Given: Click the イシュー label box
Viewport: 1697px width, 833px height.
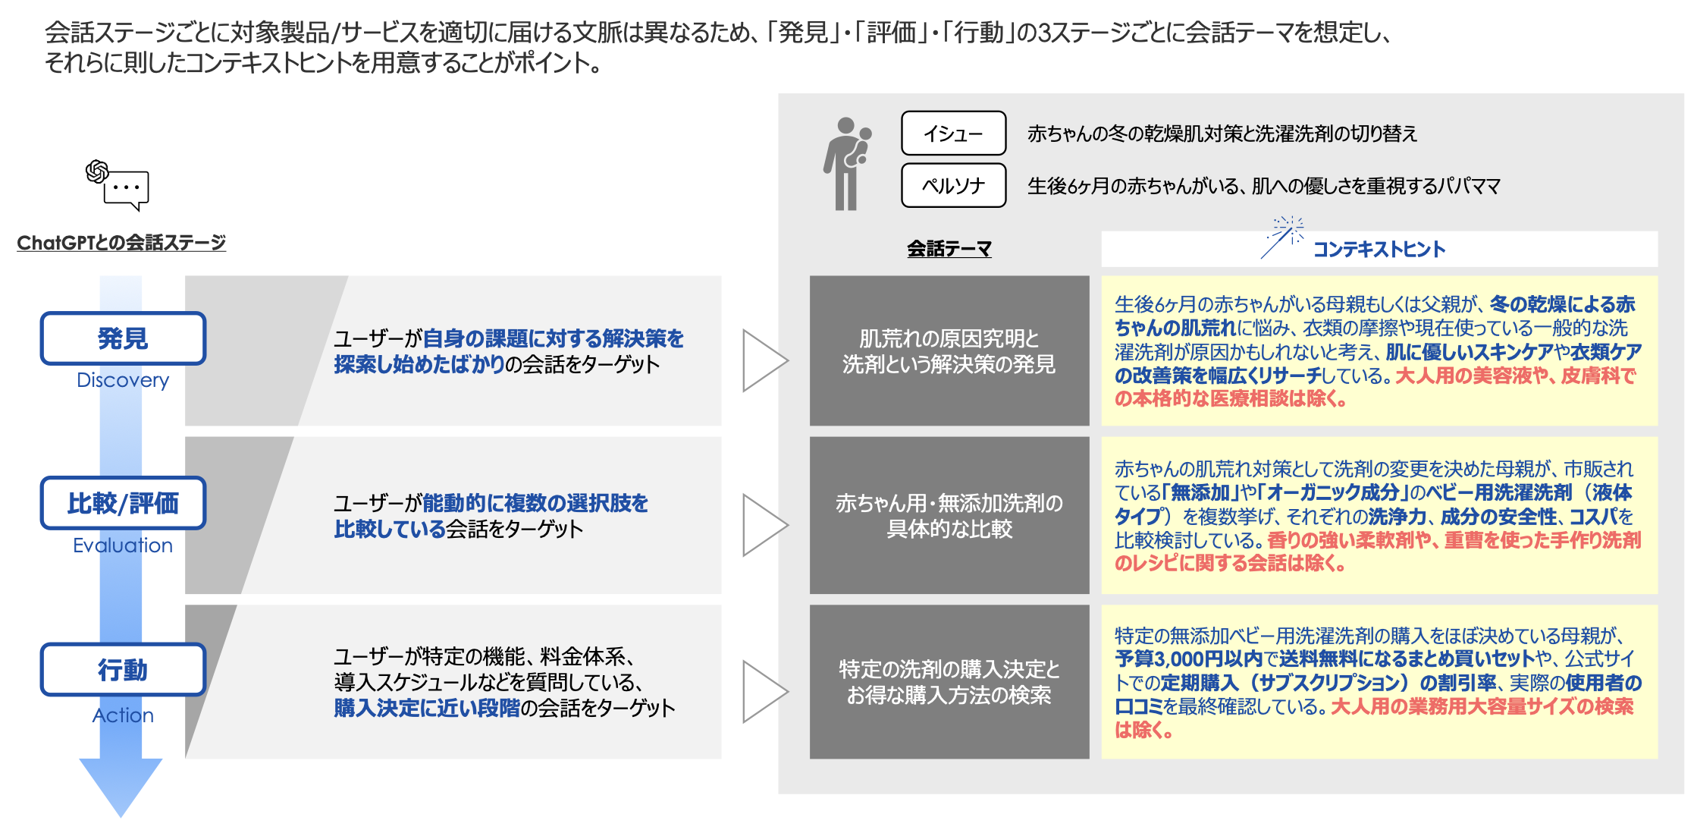Looking at the screenshot, I should click(x=953, y=134).
